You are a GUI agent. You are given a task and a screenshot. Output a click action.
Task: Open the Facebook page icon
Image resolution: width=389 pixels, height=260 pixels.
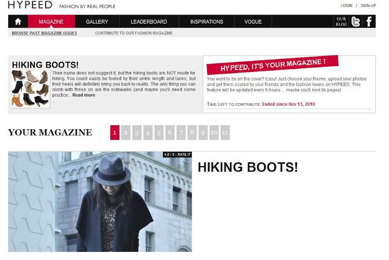pos(369,21)
